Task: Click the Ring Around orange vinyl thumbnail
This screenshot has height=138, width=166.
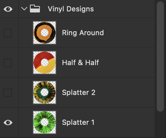Action: click(45, 33)
